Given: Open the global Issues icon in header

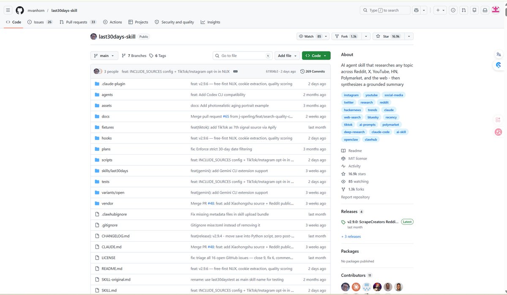Looking at the screenshot, I should (453, 10).
